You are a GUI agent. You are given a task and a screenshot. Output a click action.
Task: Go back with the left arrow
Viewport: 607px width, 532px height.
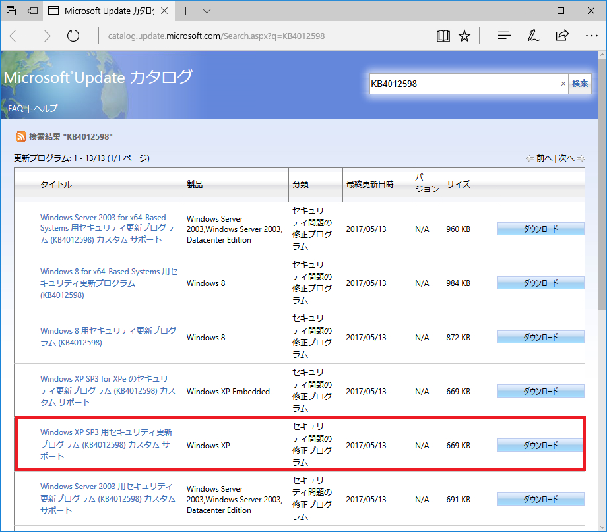click(x=16, y=36)
